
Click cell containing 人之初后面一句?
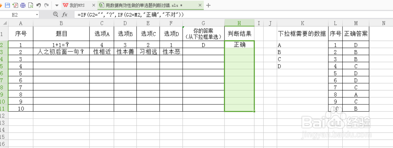(61, 52)
